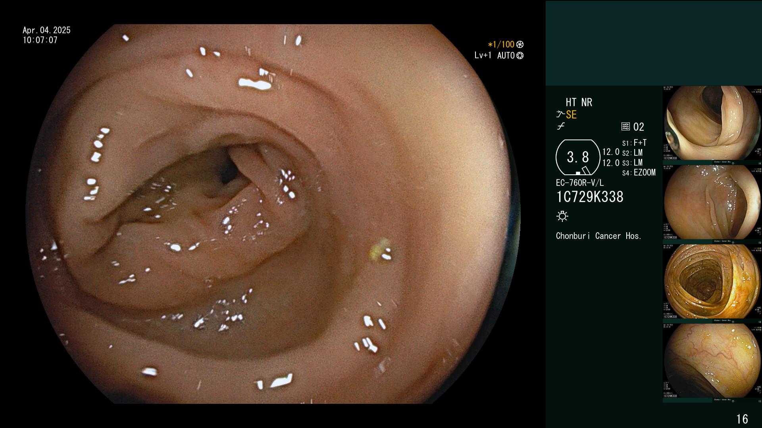The image size is (762, 428).
Task: Click the SE enhancement label
Action: 571,115
